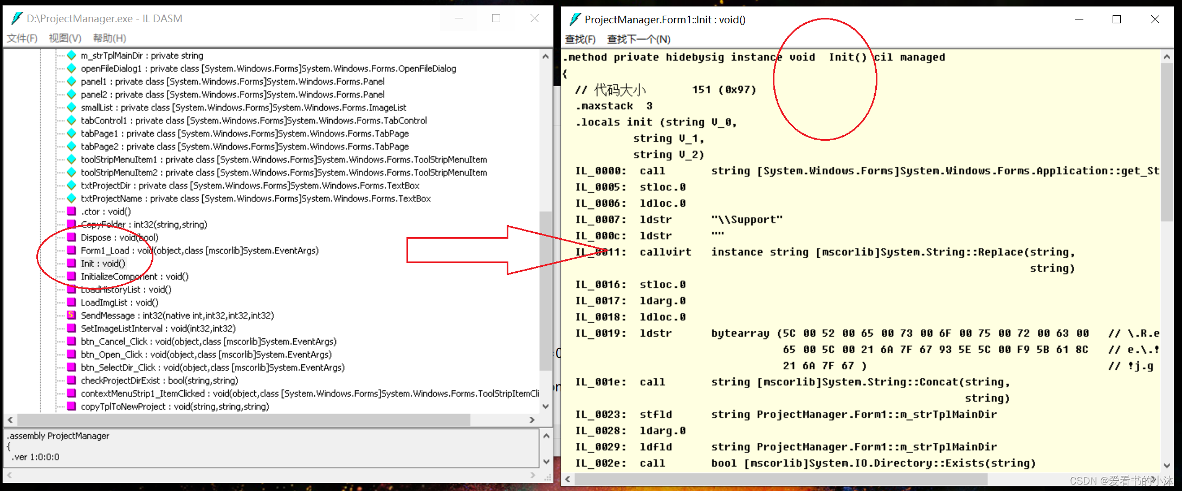This screenshot has width=1182, height=491.
Task: Click the IL_0023 stfld m_strTplMainDir line
Action: click(x=786, y=414)
